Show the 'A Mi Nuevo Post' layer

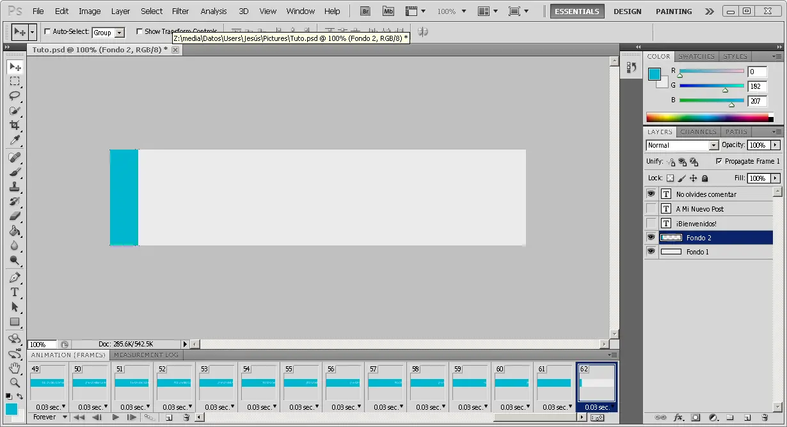[651, 208]
